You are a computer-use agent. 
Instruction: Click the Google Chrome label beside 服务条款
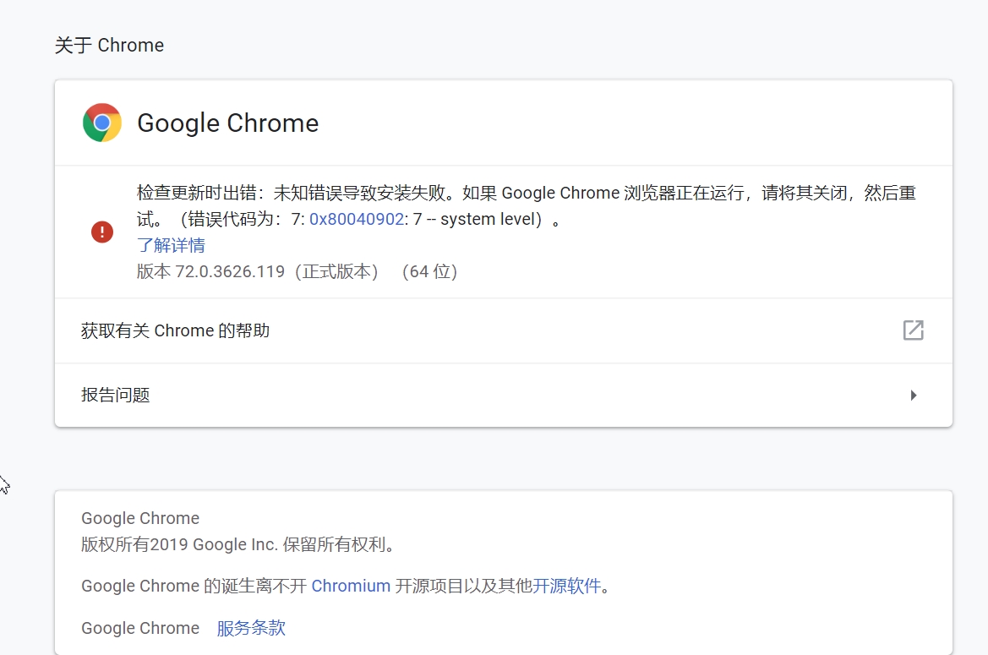(140, 628)
